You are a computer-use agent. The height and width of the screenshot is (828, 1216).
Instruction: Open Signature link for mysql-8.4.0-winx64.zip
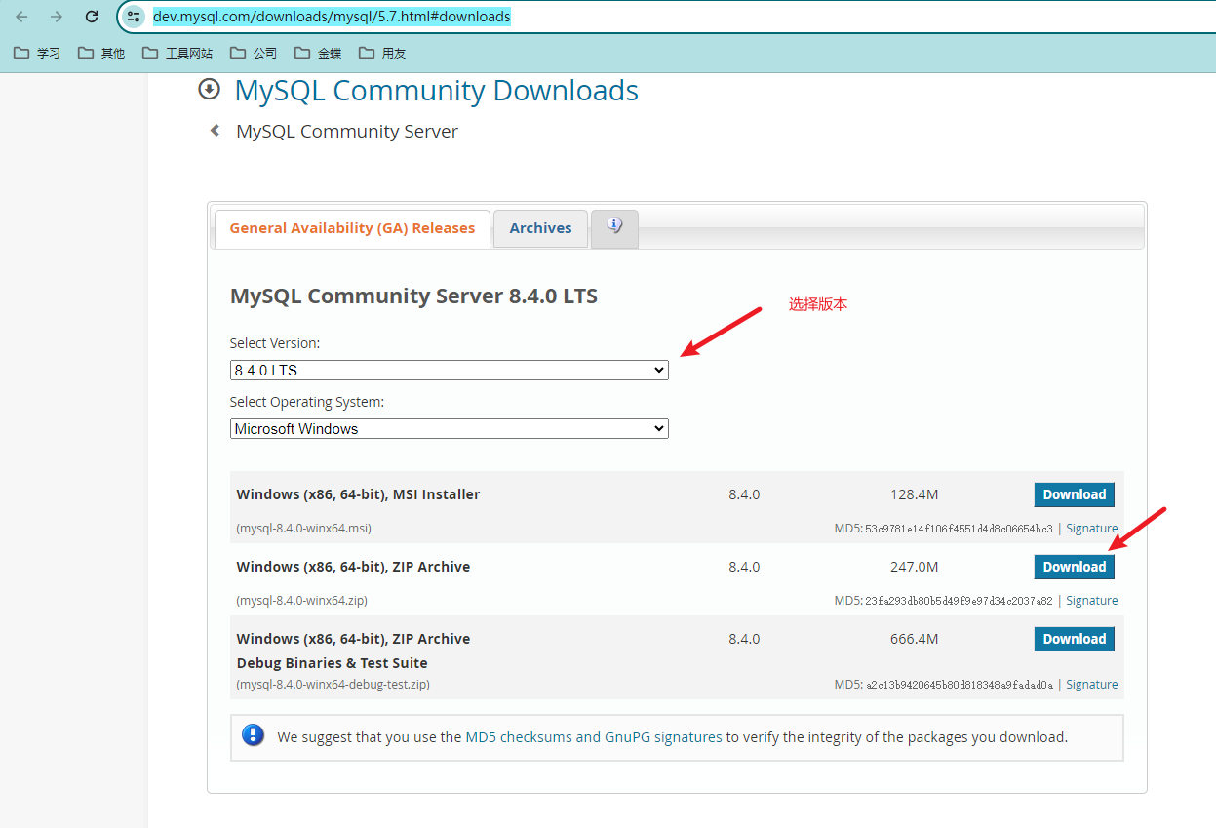click(1092, 601)
